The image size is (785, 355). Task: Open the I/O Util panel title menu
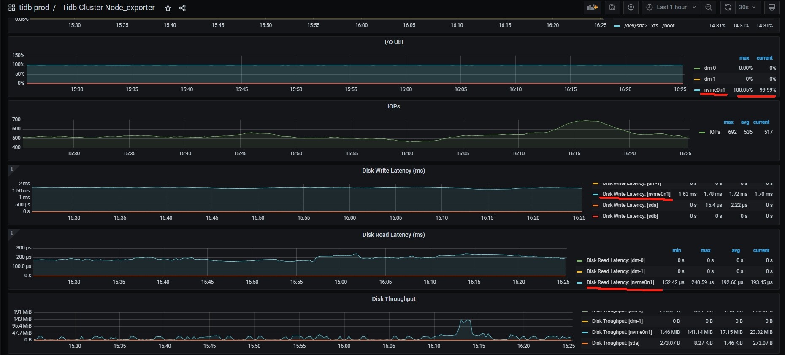pyautogui.click(x=393, y=42)
